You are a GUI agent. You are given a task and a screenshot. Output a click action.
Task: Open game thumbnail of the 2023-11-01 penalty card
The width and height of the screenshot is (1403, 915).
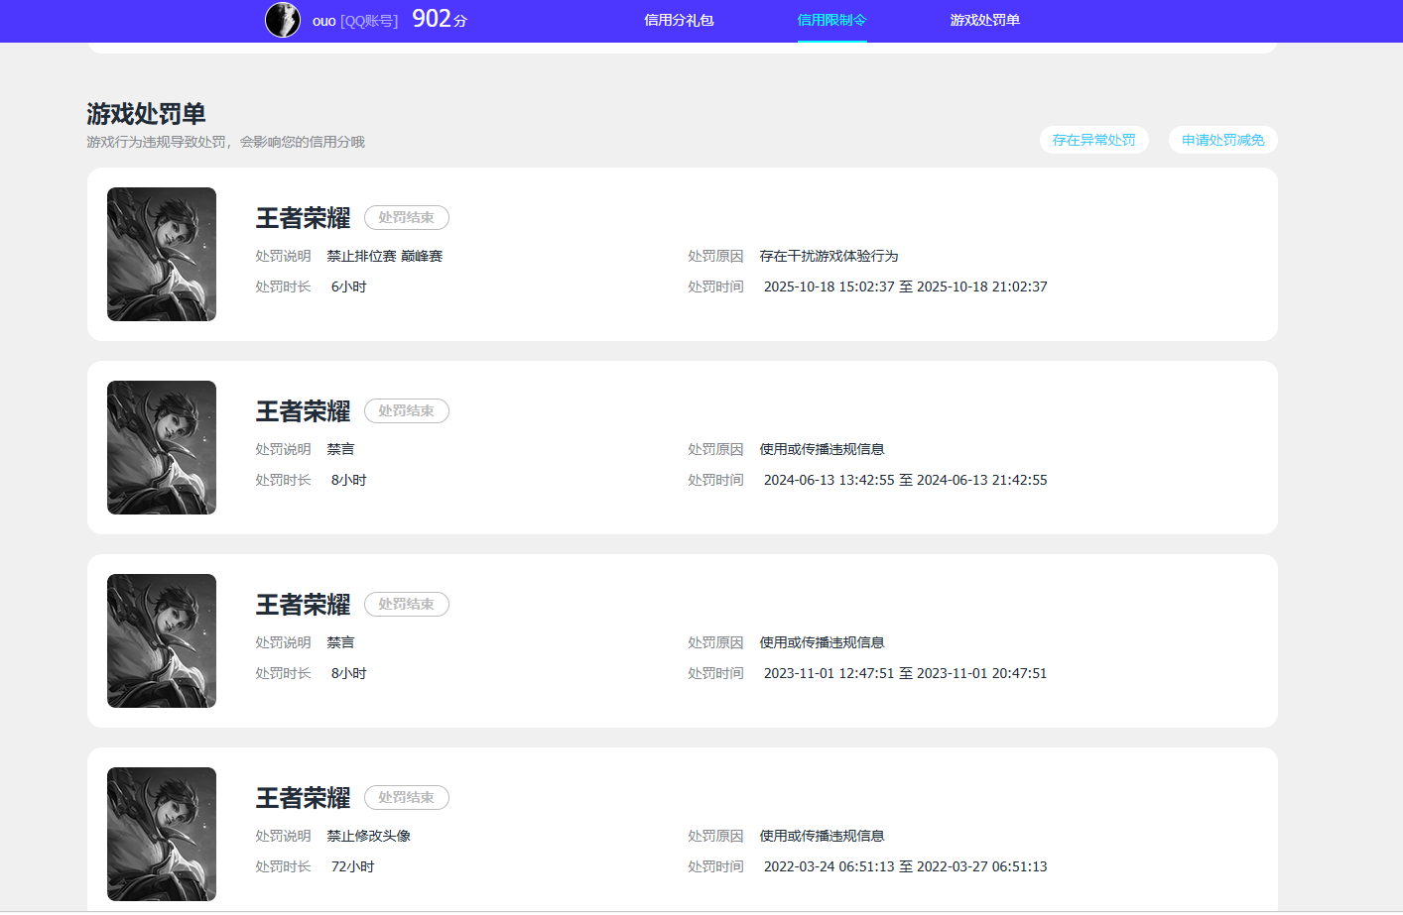162,640
